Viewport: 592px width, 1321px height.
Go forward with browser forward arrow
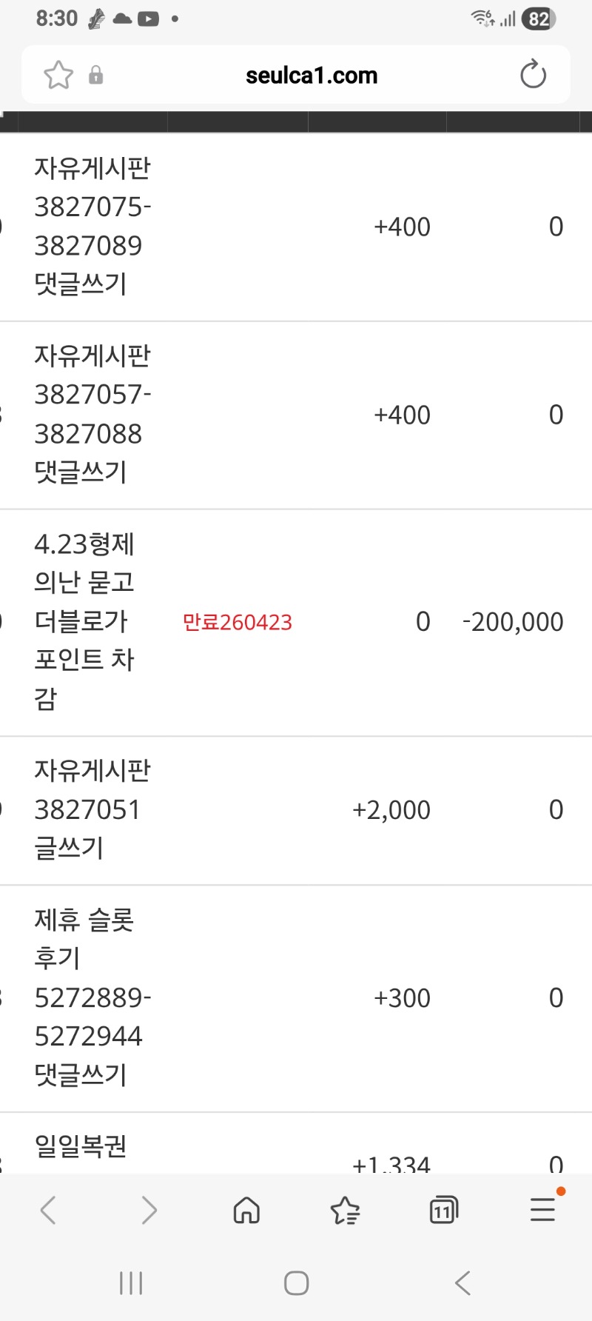coord(149,1211)
